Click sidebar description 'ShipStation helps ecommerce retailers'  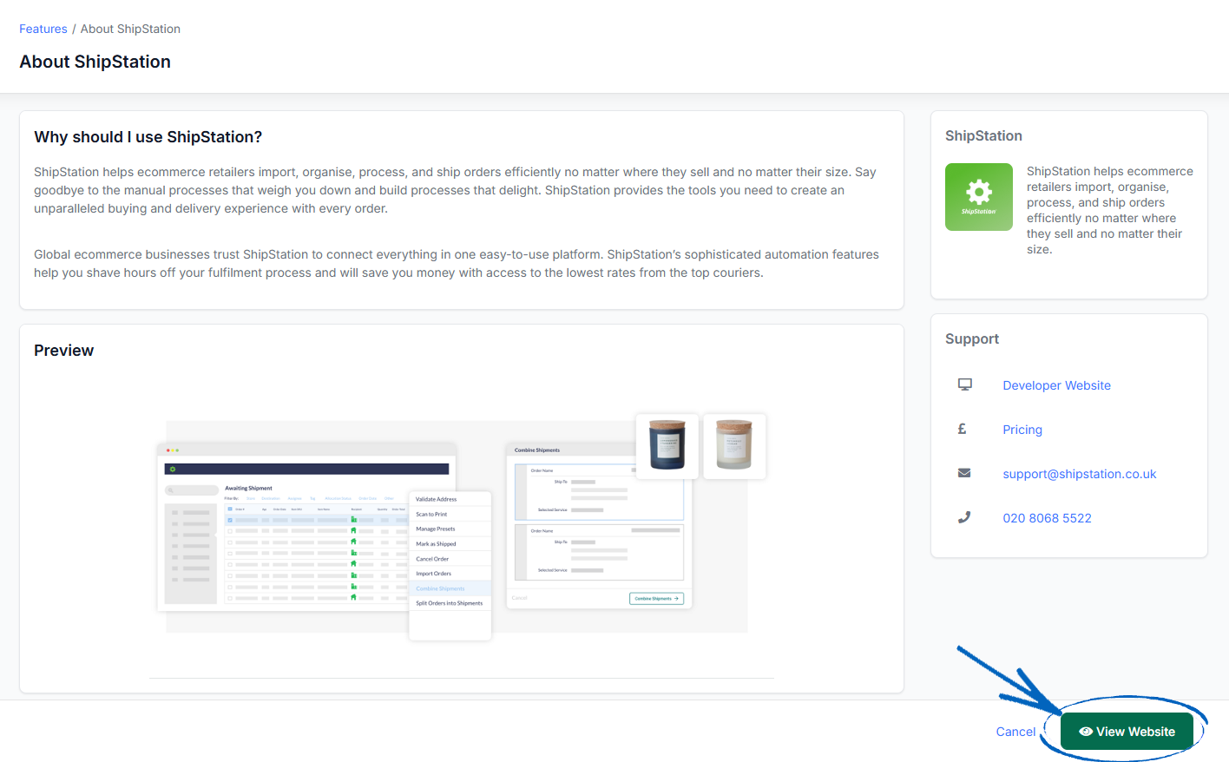[1110, 210]
